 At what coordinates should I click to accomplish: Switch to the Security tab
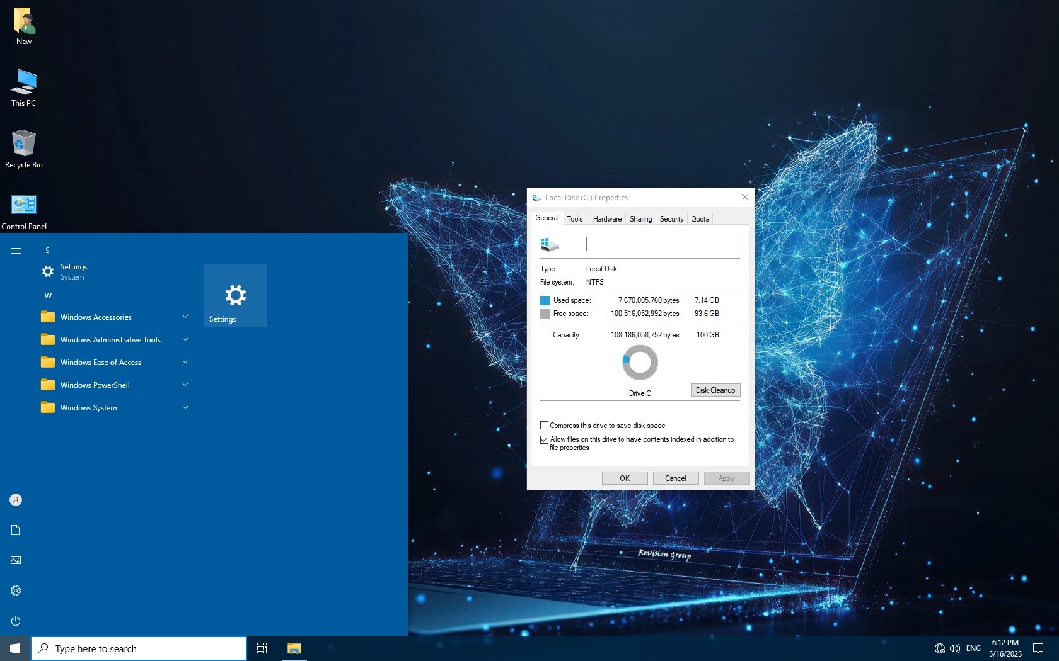[671, 219]
